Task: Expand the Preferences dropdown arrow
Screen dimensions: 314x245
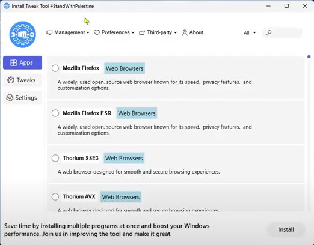Action: (x=133, y=32)
